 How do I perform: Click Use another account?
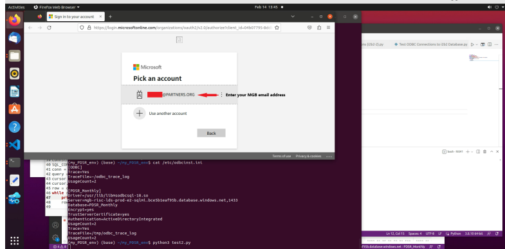[x=179, y=114]
